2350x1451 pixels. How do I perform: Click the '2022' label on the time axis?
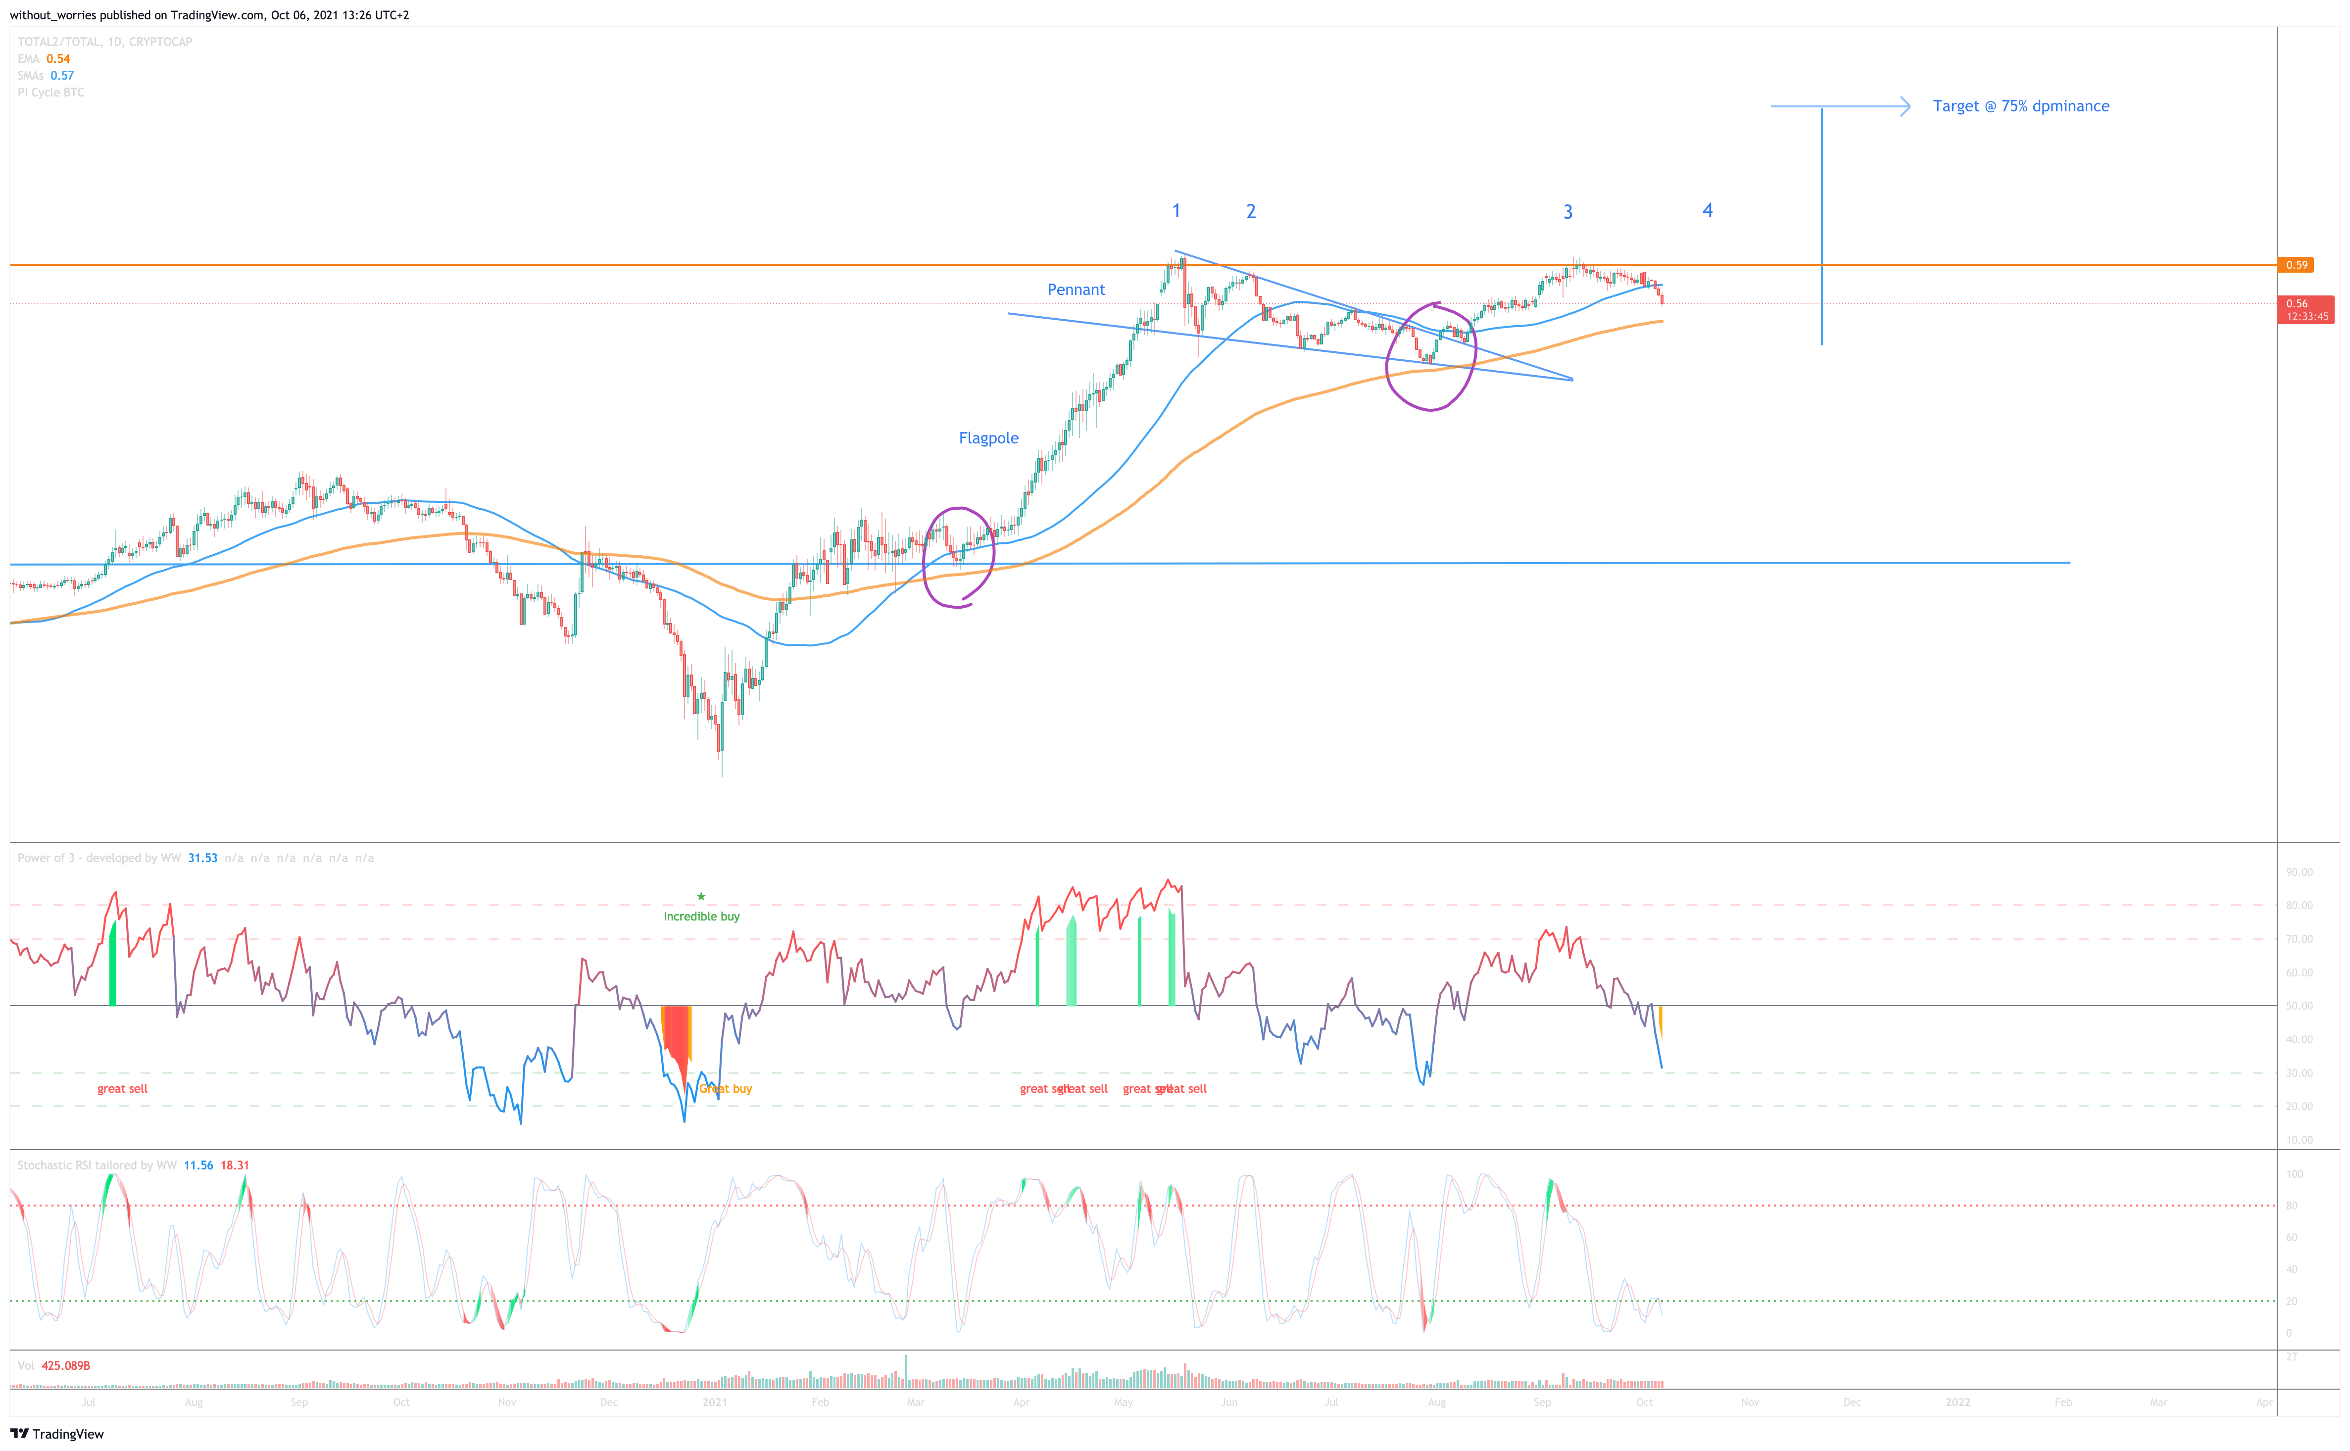click(1958, 1402)
